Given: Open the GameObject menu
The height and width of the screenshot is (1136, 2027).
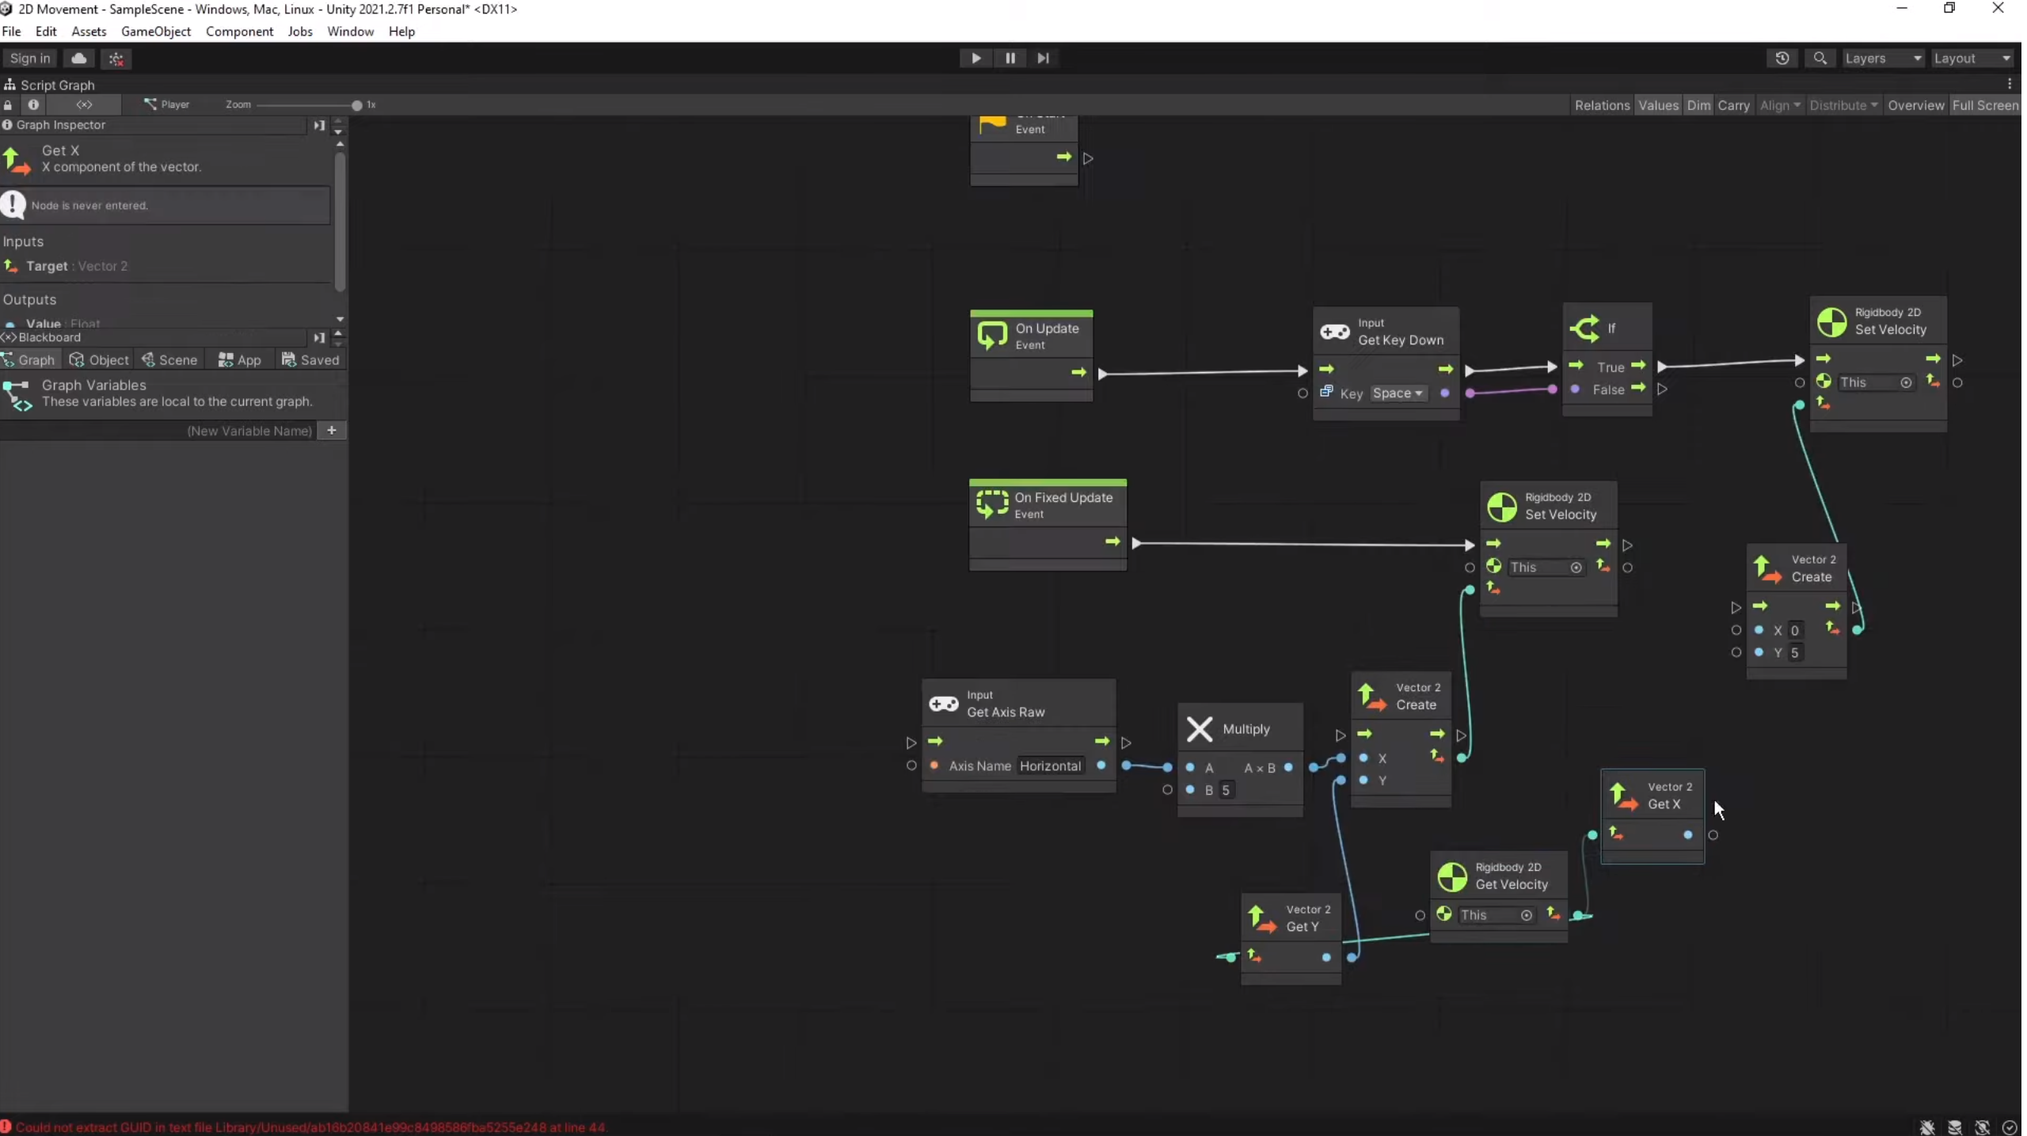Looking at the screenshot, I should coord(157,32).
